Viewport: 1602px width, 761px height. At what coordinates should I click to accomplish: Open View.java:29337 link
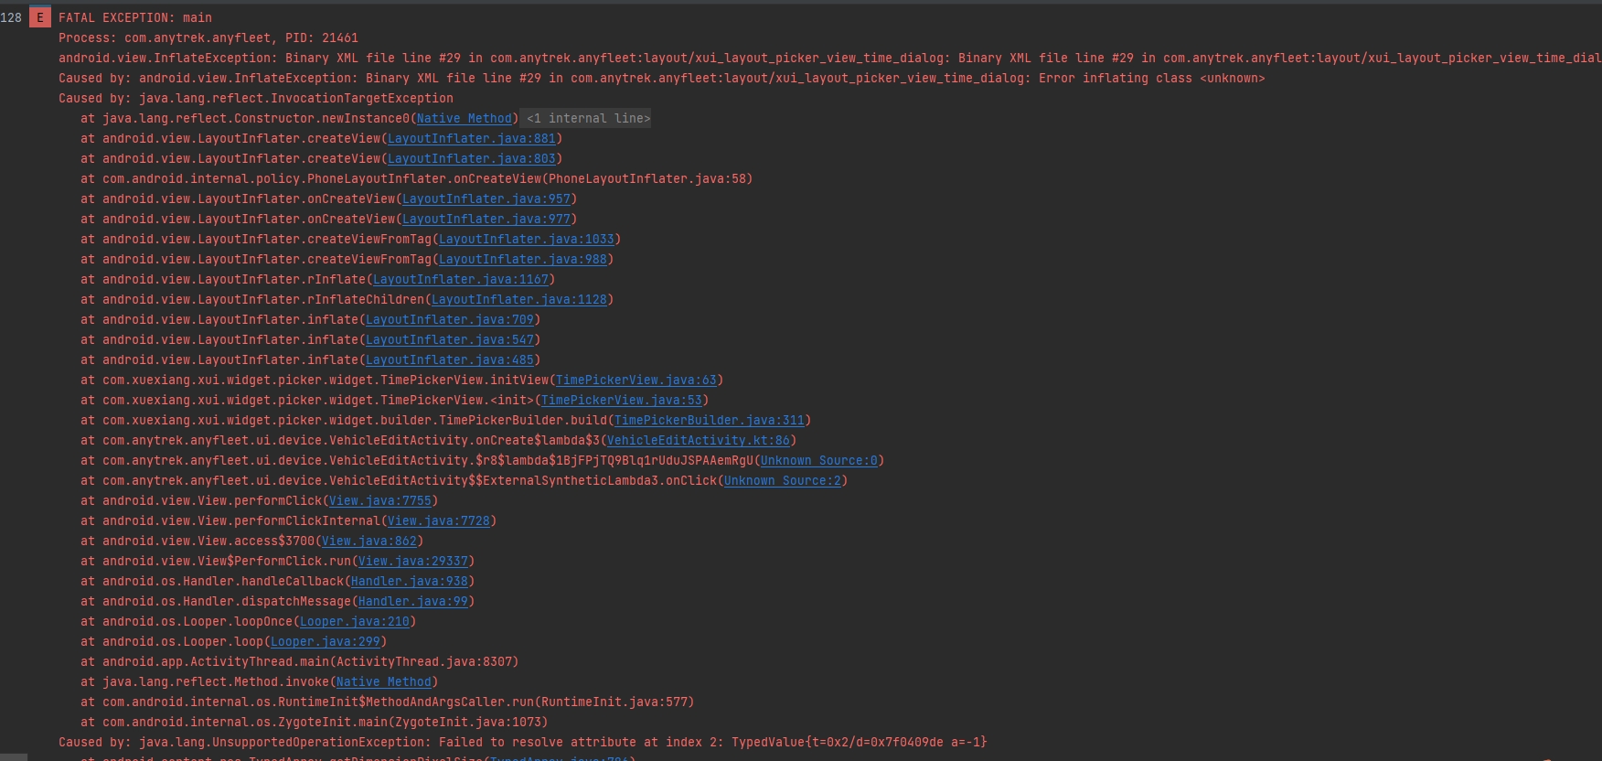click(413, 561)
